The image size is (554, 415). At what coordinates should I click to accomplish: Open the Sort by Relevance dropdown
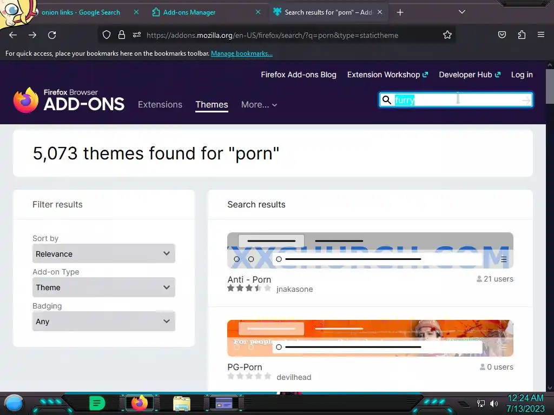[104, 253]
